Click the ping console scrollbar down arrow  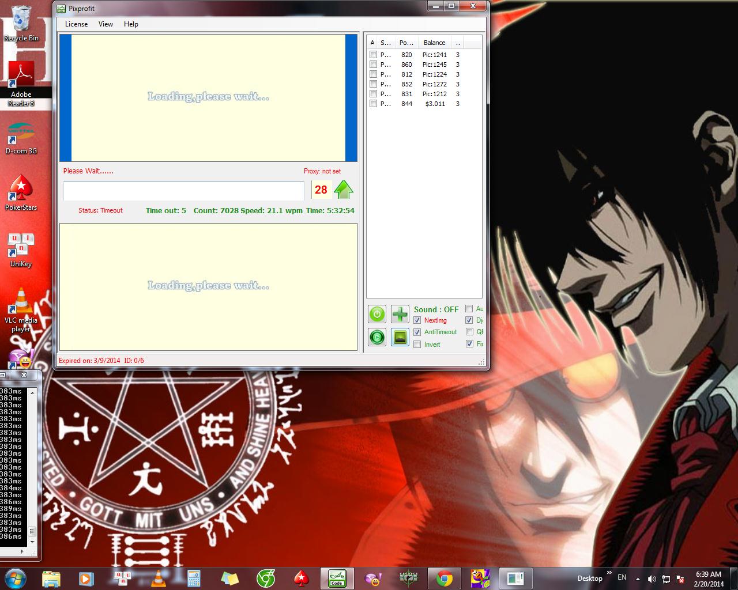32,542
